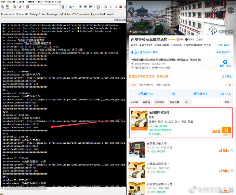Tap the share icon on hotel photo
The image size is (236, 195).
[x=223, y=10]
